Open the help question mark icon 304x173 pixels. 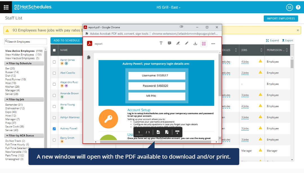point(298,7)
